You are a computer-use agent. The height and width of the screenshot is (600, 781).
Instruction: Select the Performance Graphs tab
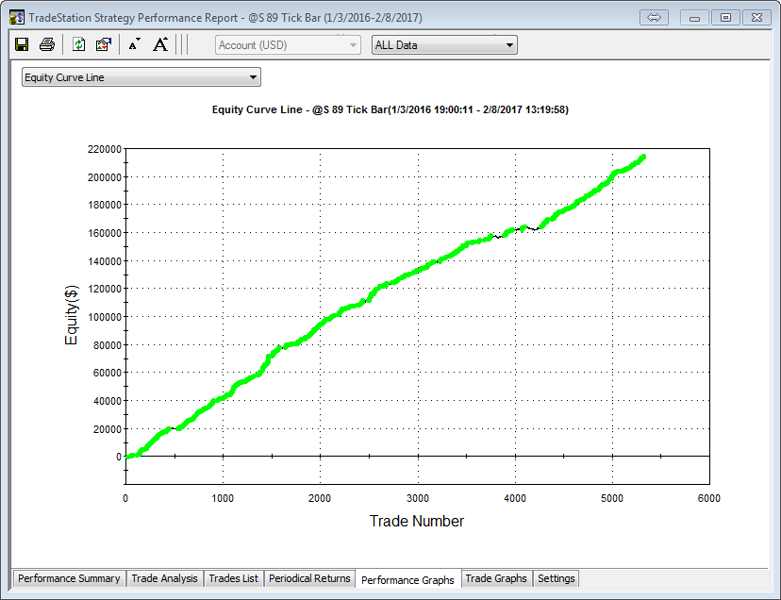(407, 579)
